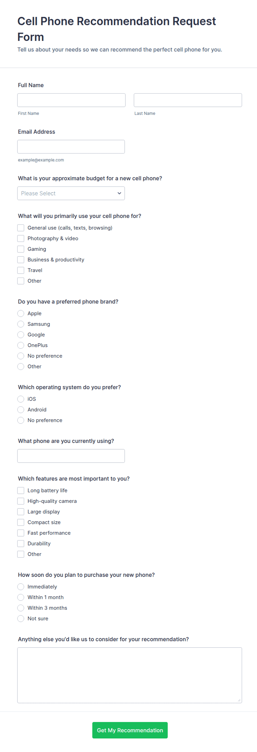Choose the Samsung radio button
The height and width of the screenshot is (752, 257).
[x=21, y=324]
